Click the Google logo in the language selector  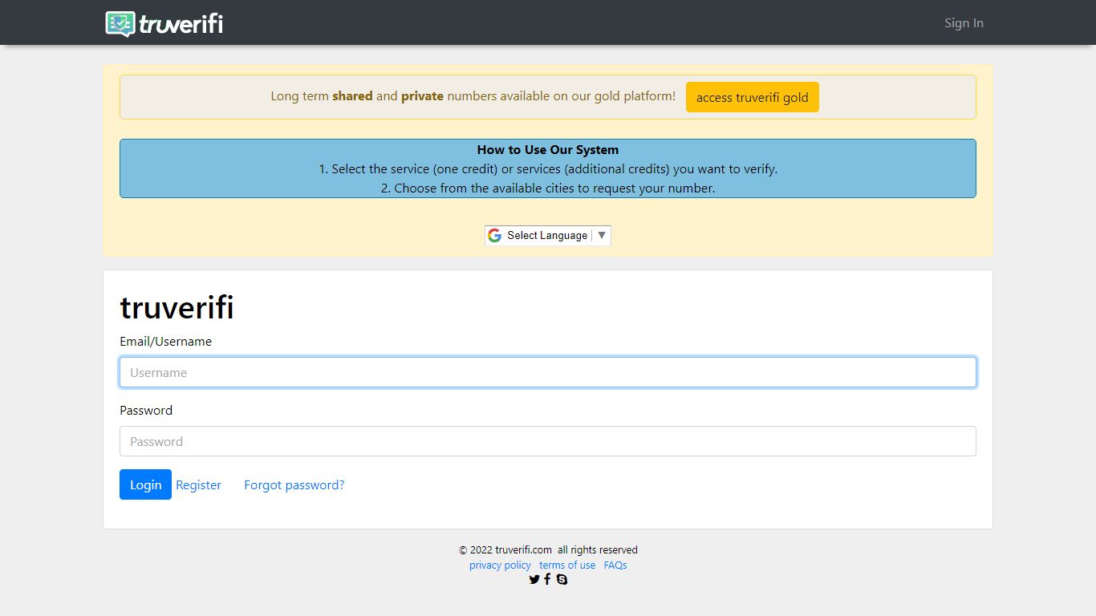(x=494, y=235)
